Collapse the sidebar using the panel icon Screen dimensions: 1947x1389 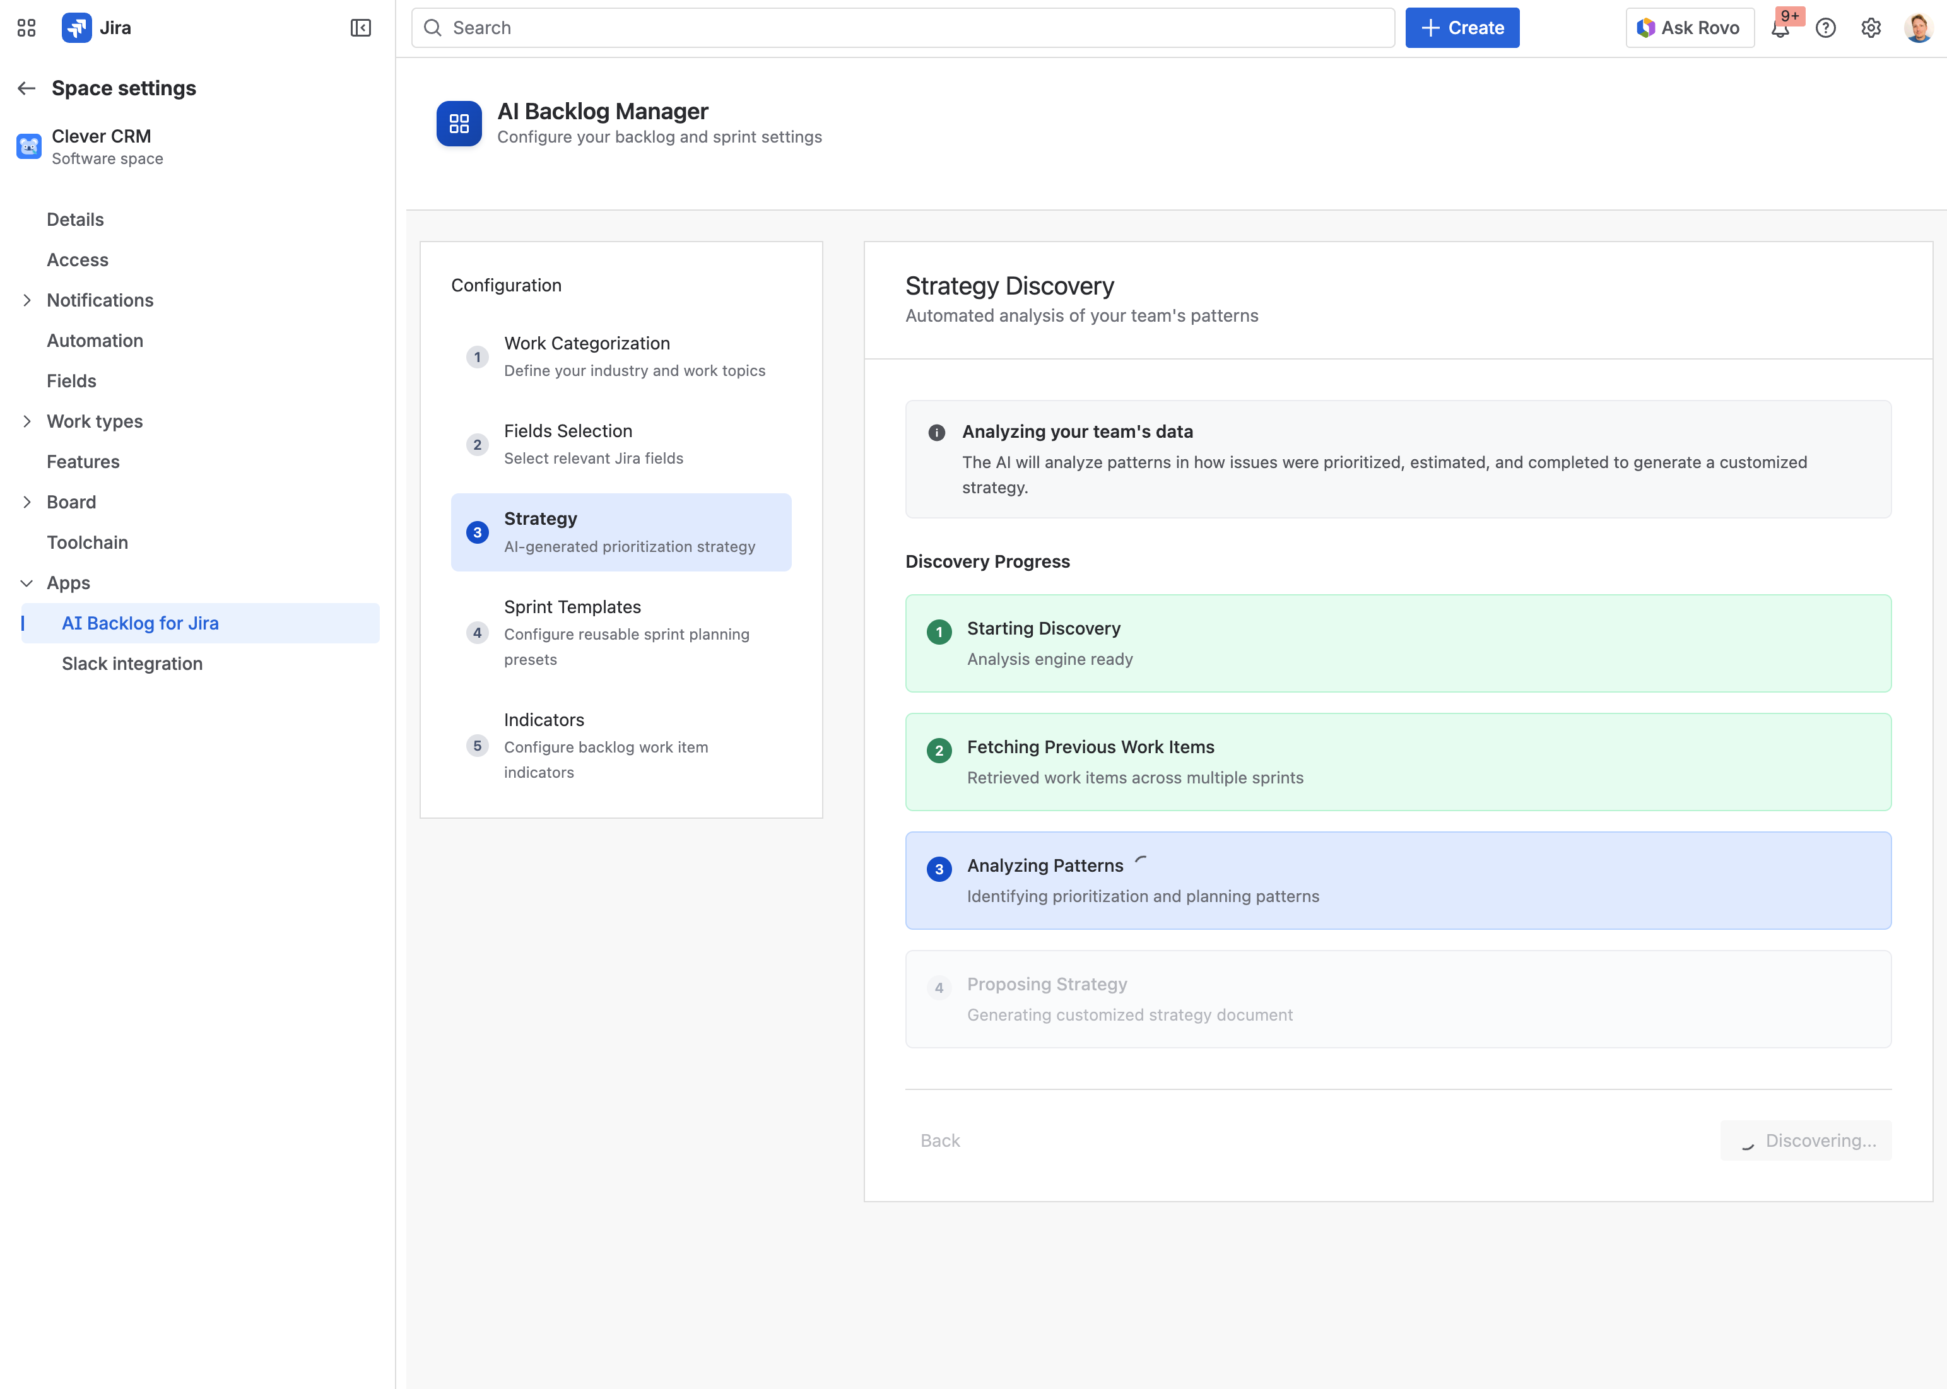[x=361, y=27]
